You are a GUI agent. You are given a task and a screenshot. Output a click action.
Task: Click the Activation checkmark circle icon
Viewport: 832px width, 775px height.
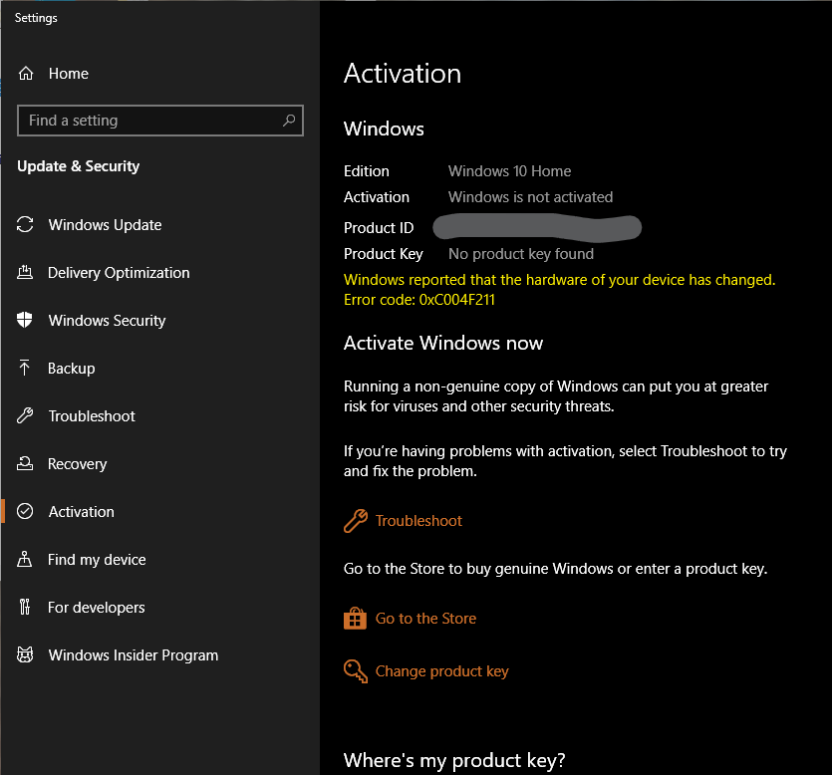pos(25,511)
